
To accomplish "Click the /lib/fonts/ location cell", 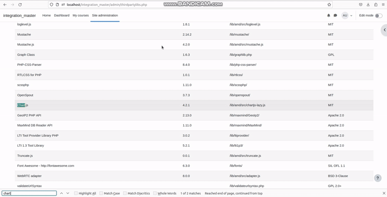I will (236, 166).
